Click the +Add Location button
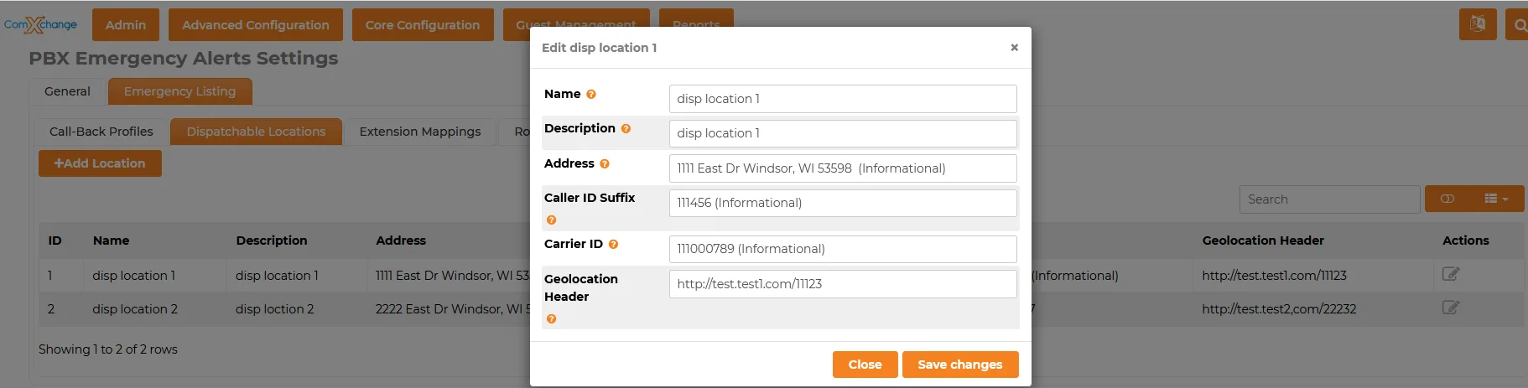The width and height of the screenshot is (1528, 388). tap(100, 163)
